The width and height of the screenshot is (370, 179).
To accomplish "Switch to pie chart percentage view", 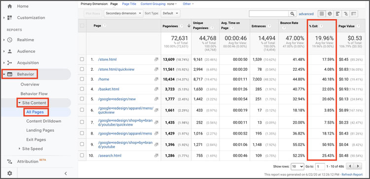I will [330, 14].
